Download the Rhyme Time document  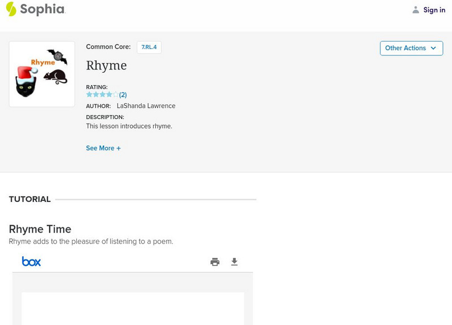point(234,262)
